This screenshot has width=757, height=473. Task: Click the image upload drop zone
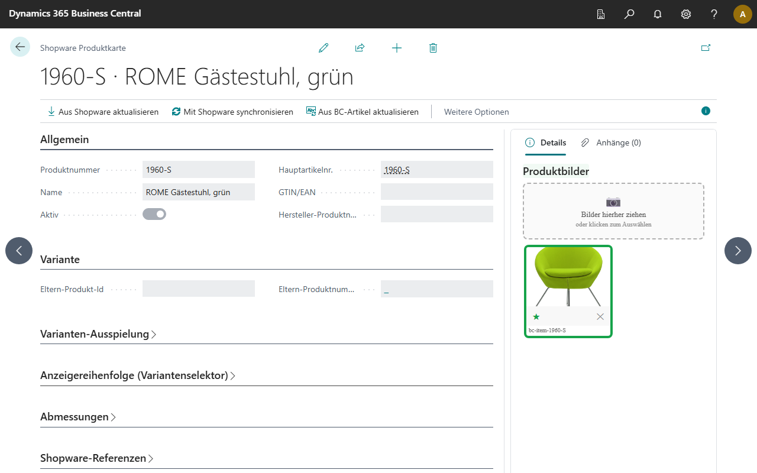pos(613,211)
